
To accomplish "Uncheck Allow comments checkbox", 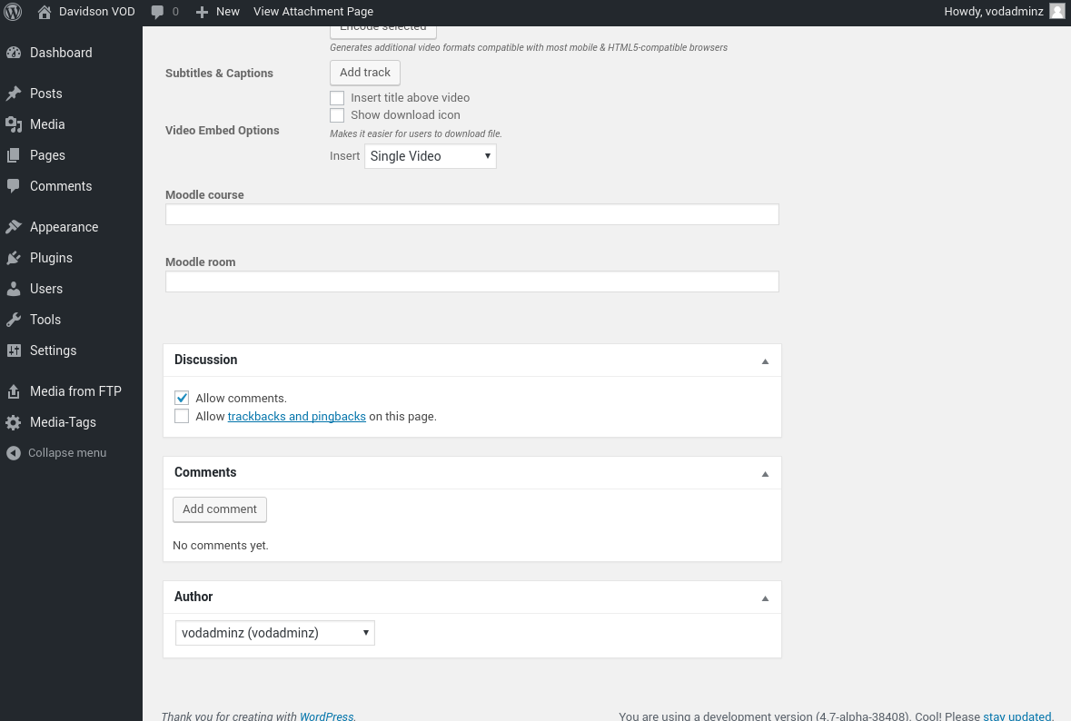I will 182,398.
